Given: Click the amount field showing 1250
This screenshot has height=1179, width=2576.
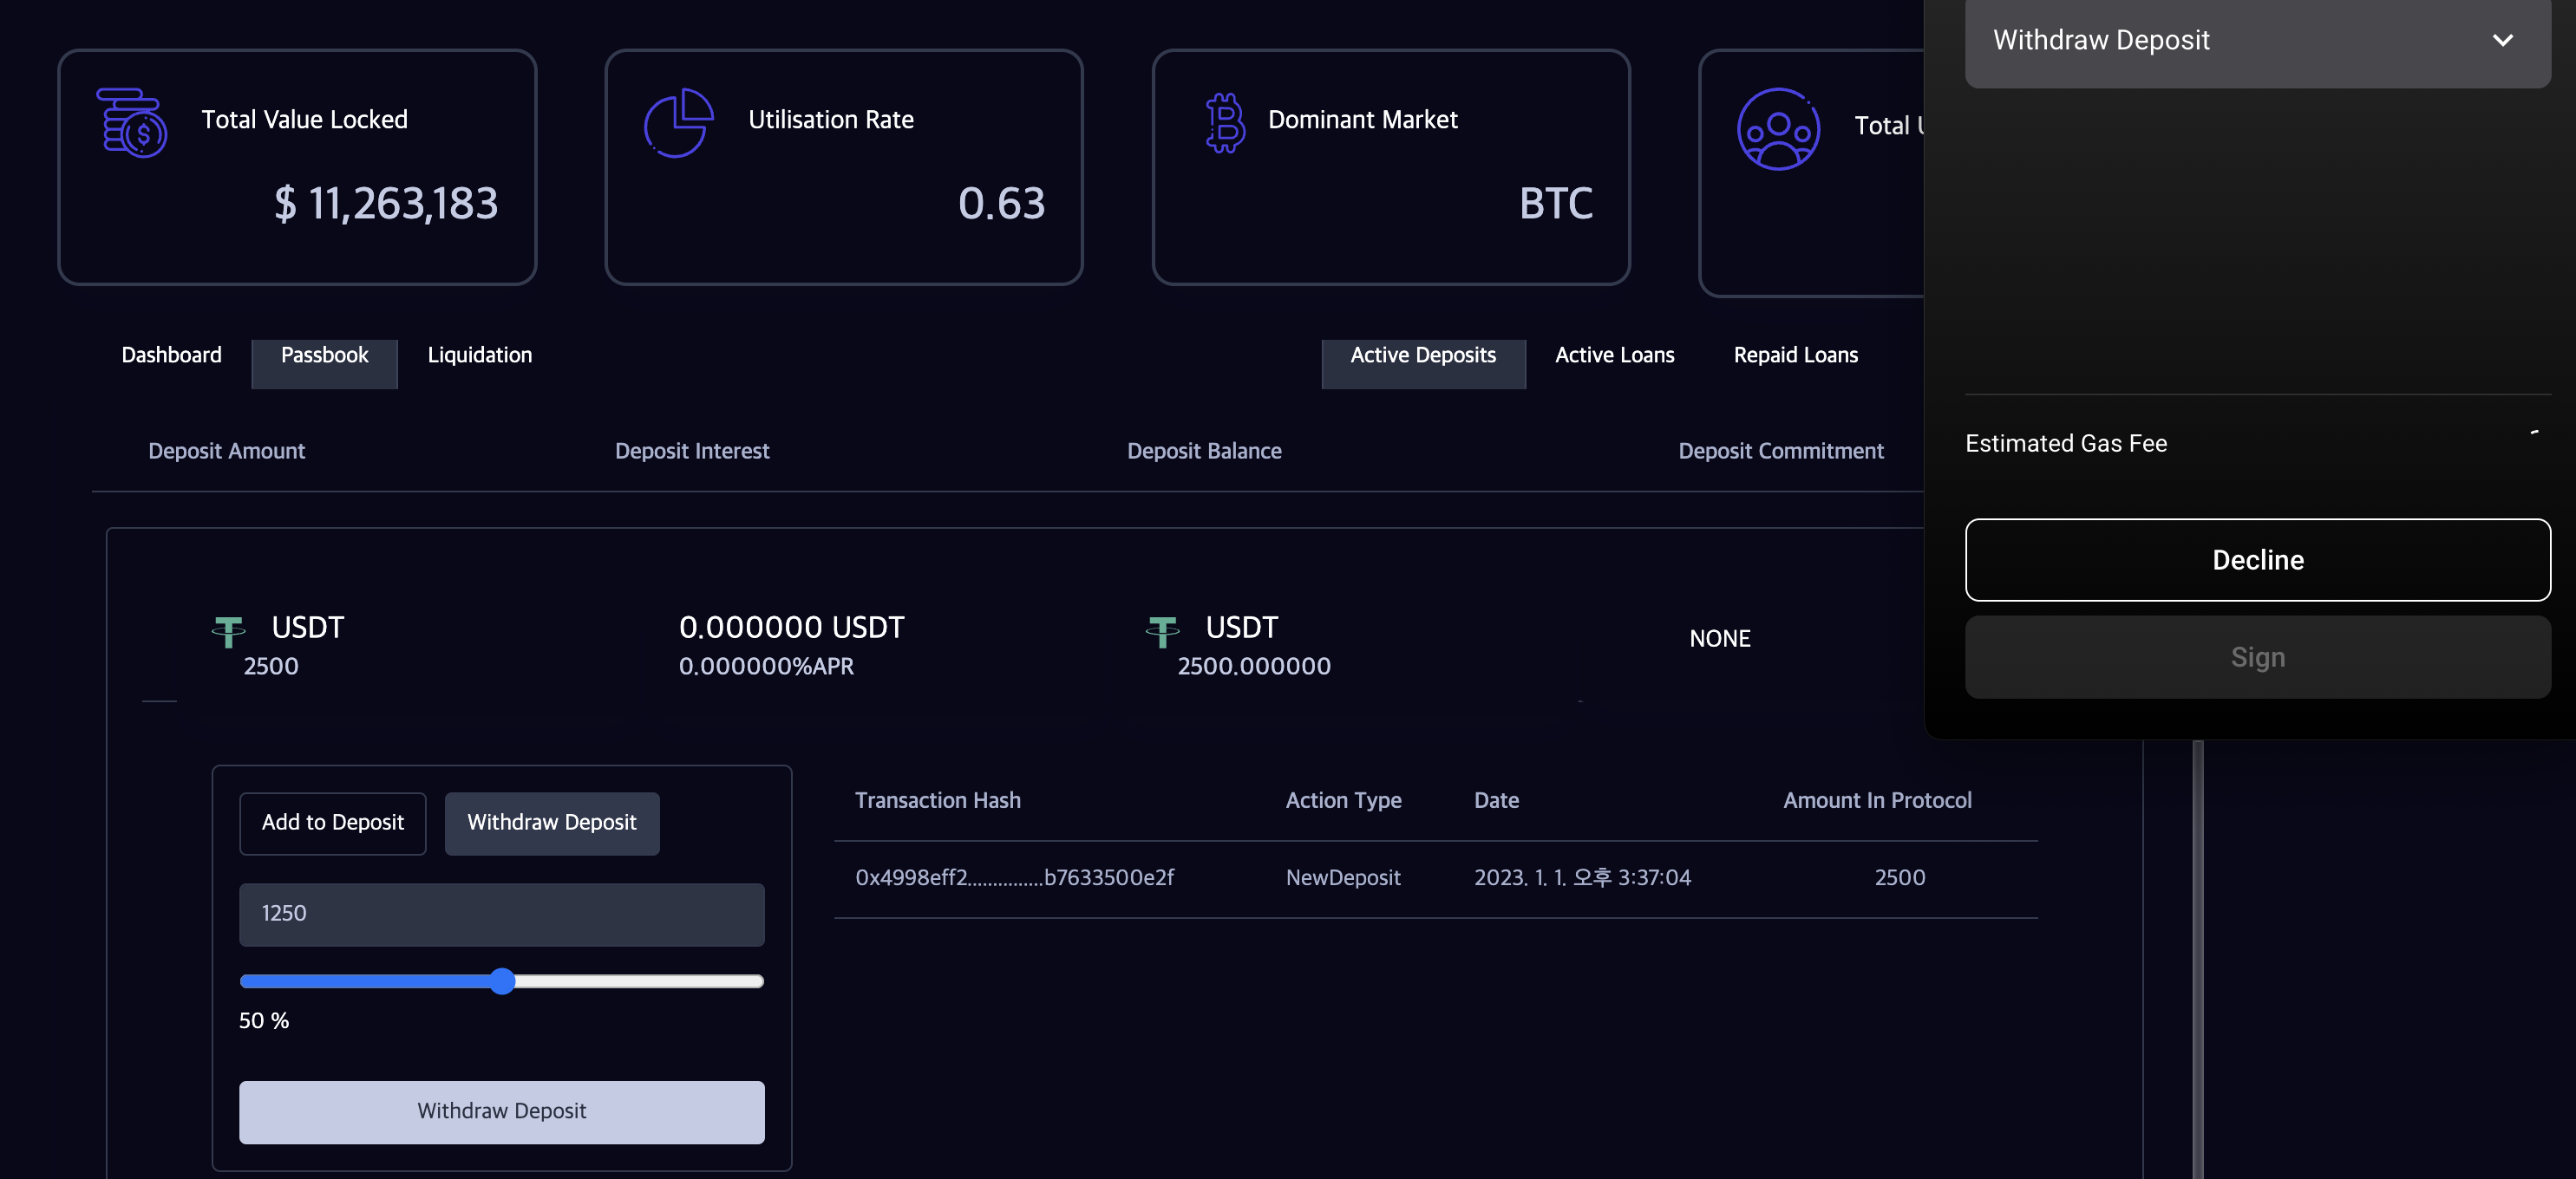Looking at the screenshot, I should 501,913.
